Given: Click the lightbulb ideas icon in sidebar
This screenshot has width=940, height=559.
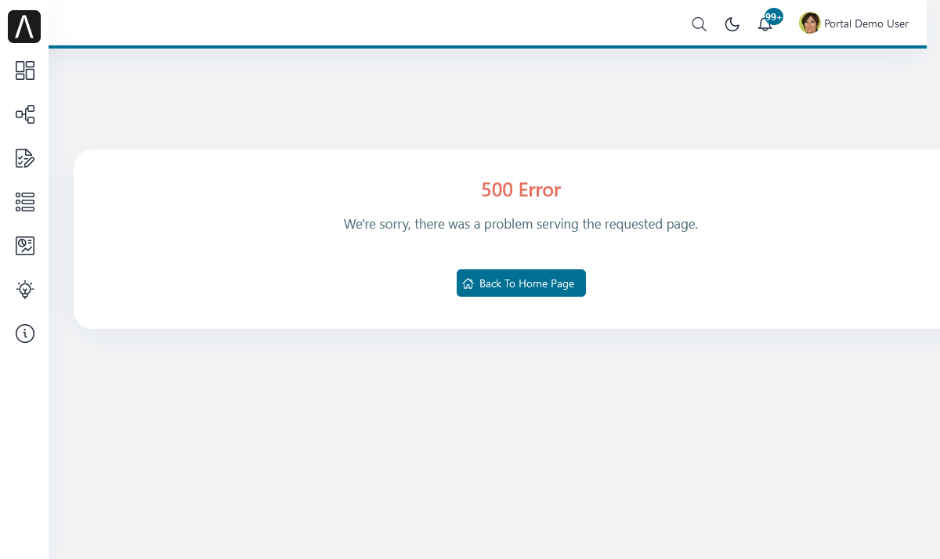Looking at the screenshot, I should point(25,290).
